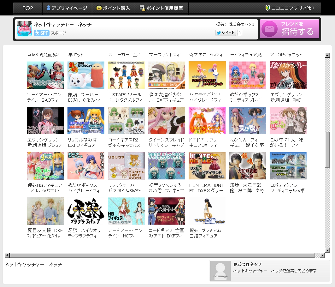This screenshot has width=335, height=287.
Task: Click the vertical scrollbar thumb
Action: point(327,150)
